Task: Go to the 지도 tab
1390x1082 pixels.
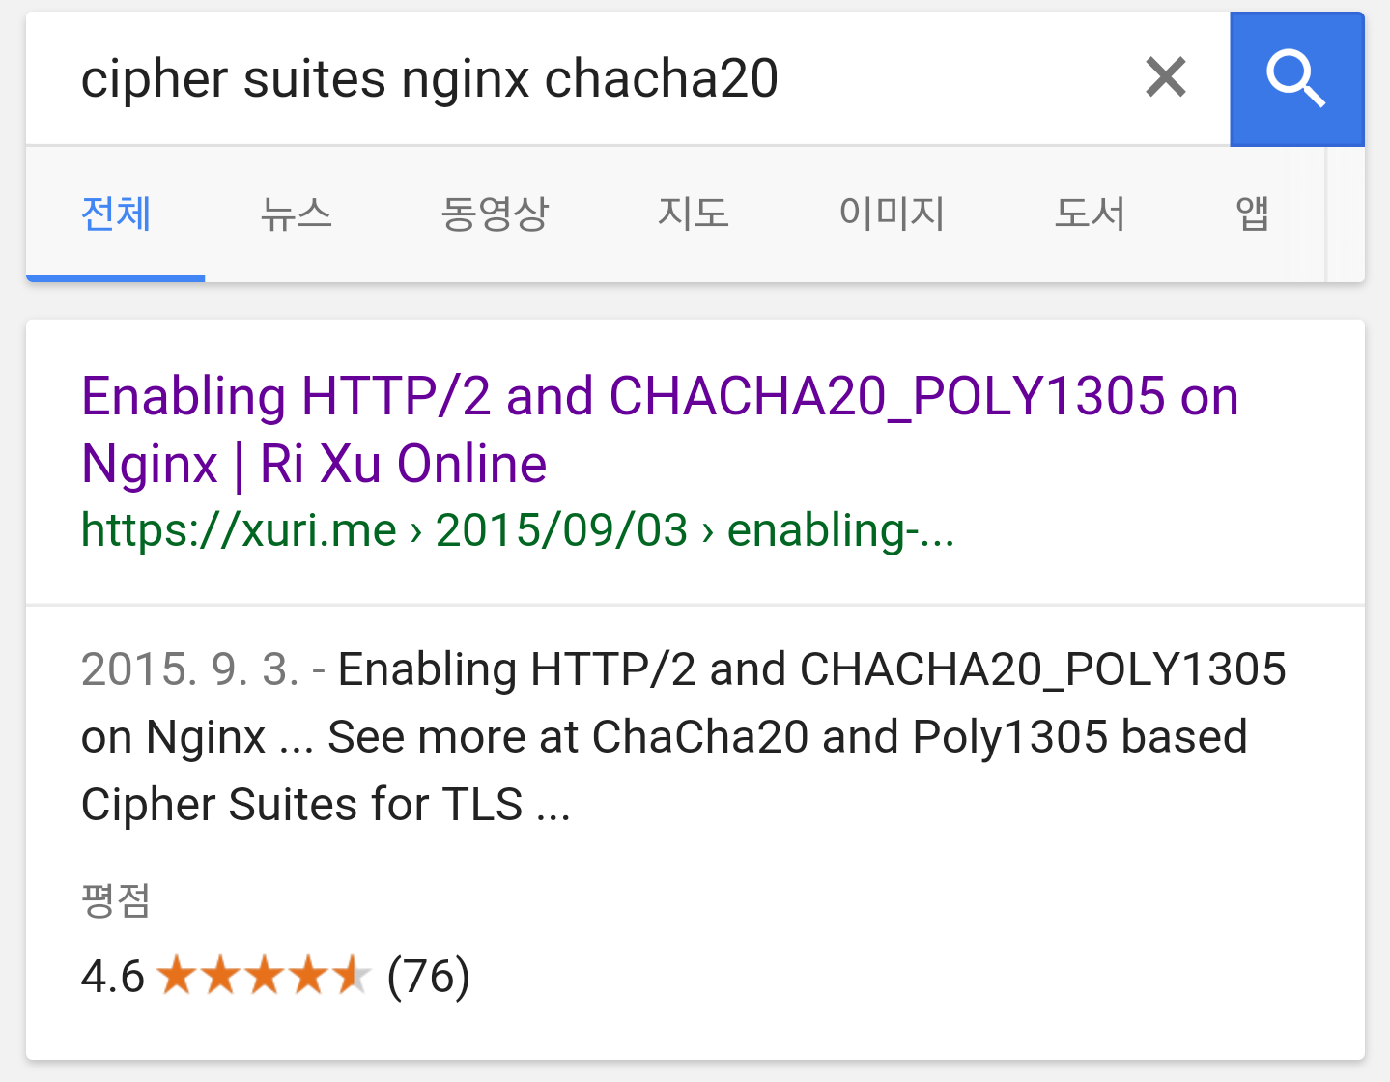Action: pyautogui.click(x=693, y=214)
